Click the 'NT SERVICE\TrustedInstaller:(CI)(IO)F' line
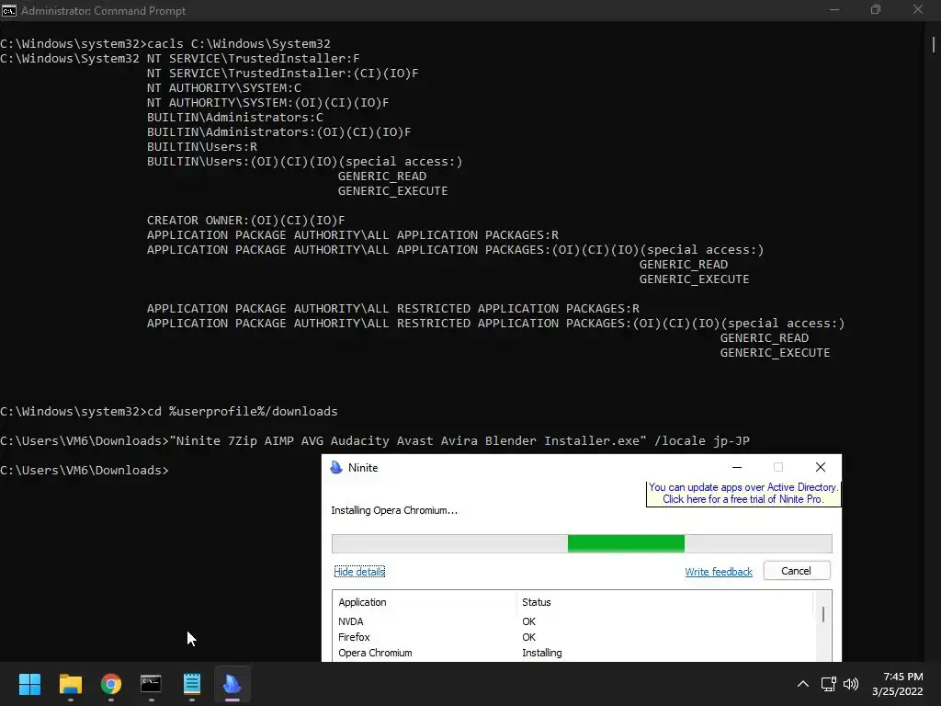The height and width of the screenshot is (706, 941). coord(283,74)
